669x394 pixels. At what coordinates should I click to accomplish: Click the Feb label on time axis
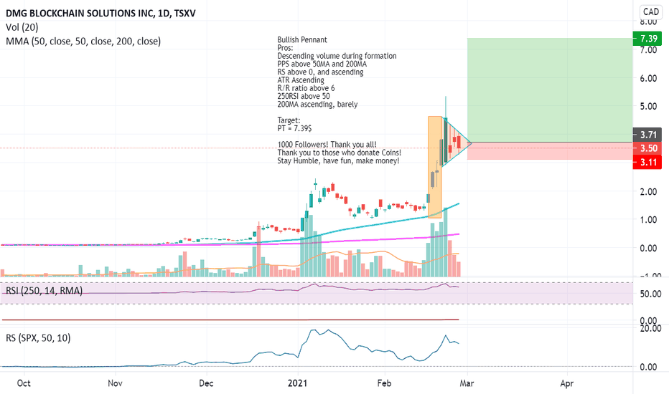(x=385, y=383)
